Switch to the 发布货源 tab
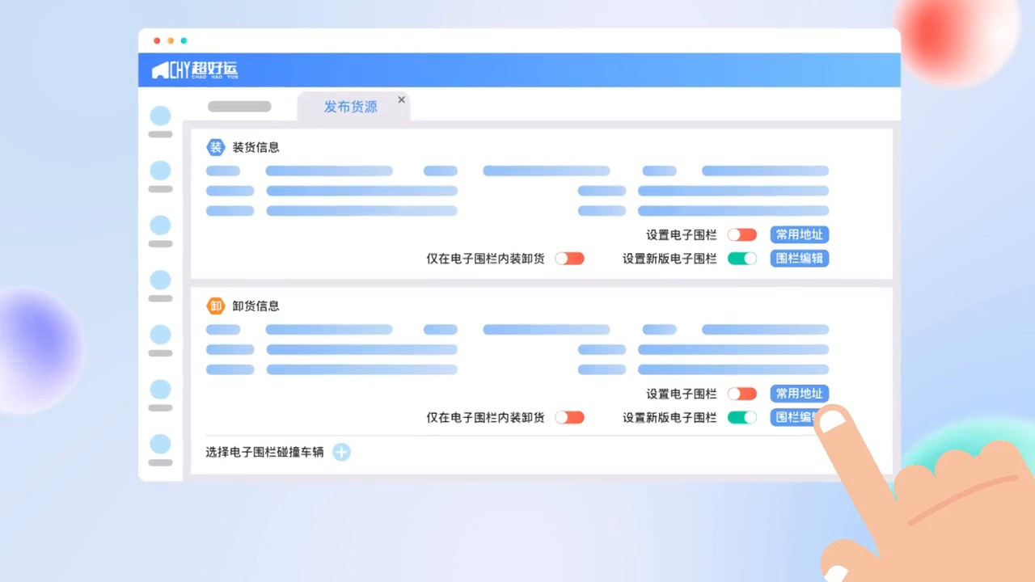This screenshot has width=1035, height=582. [x=350, y=107]
